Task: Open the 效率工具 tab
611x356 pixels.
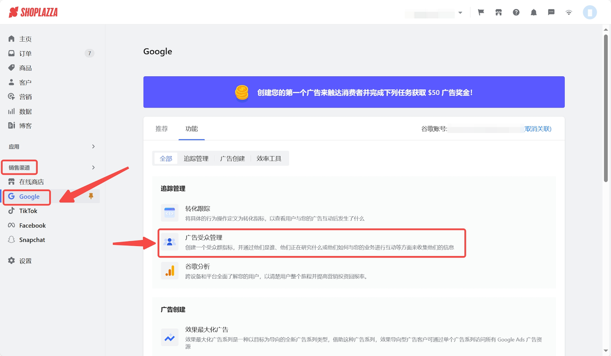Action: [x=270, y=158]
